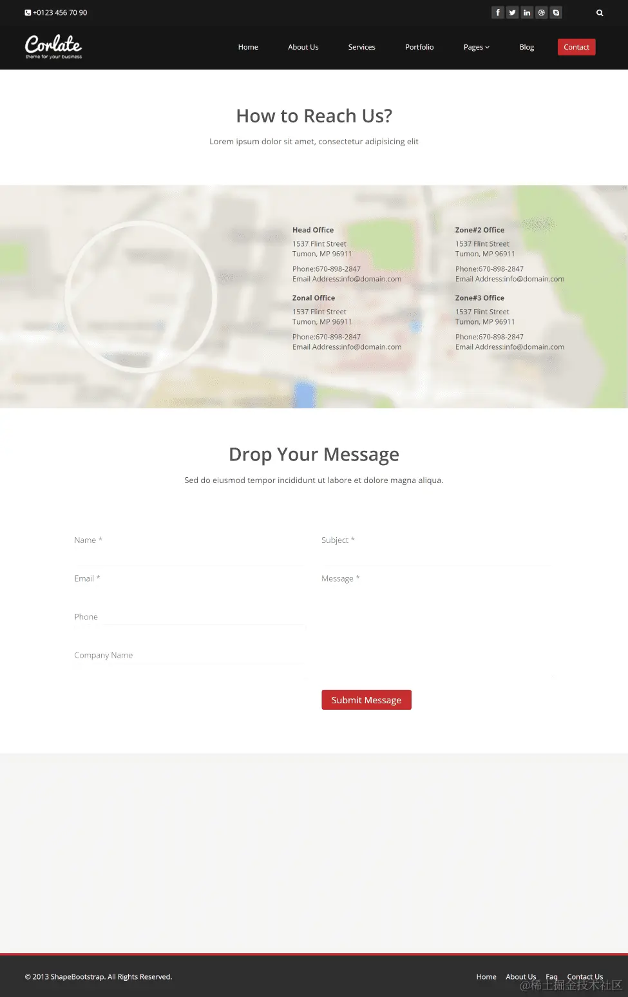Click the Zone#3 Office email address
Viewport: 628px width, 997px height.
click(534, 347)
